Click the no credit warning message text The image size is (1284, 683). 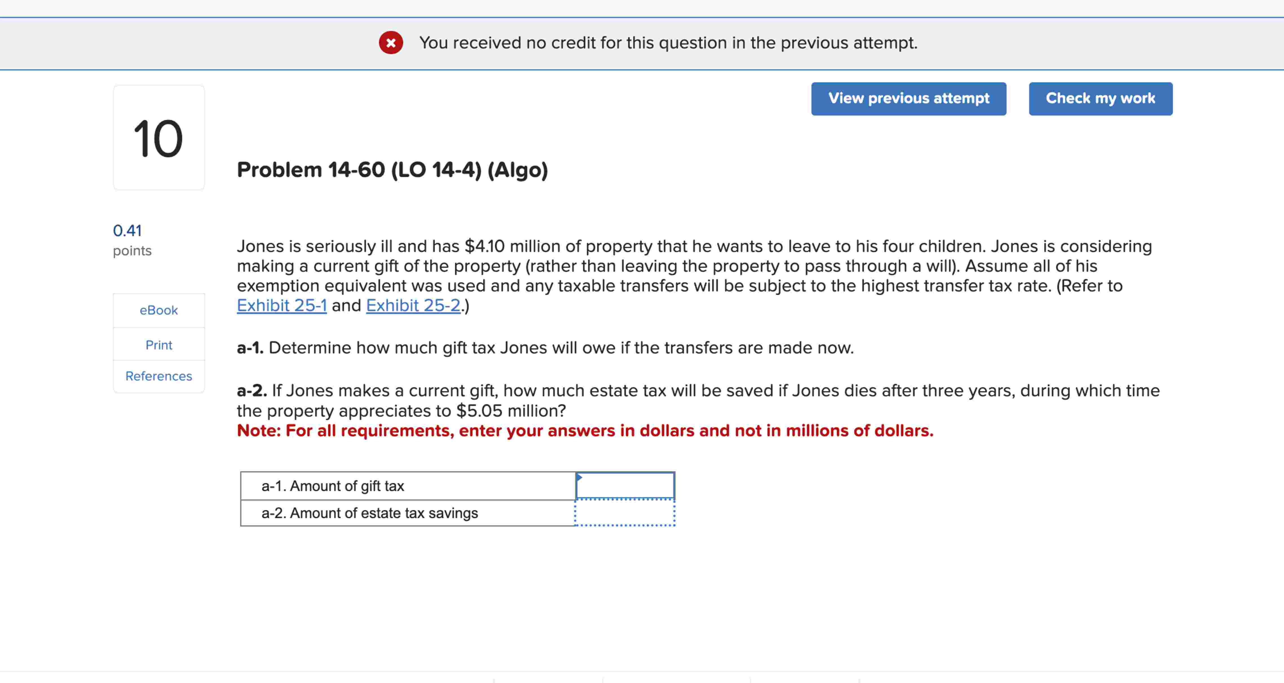pyautogui.click(x=668, y=43)
